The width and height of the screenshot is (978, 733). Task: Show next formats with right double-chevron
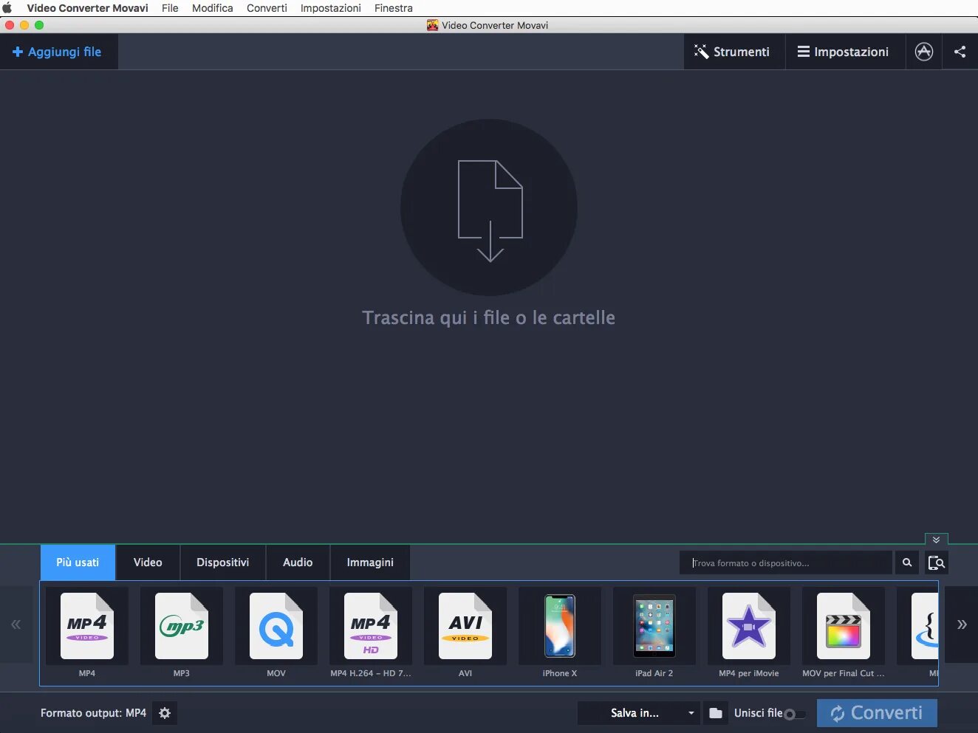click(x=961, y=624)
